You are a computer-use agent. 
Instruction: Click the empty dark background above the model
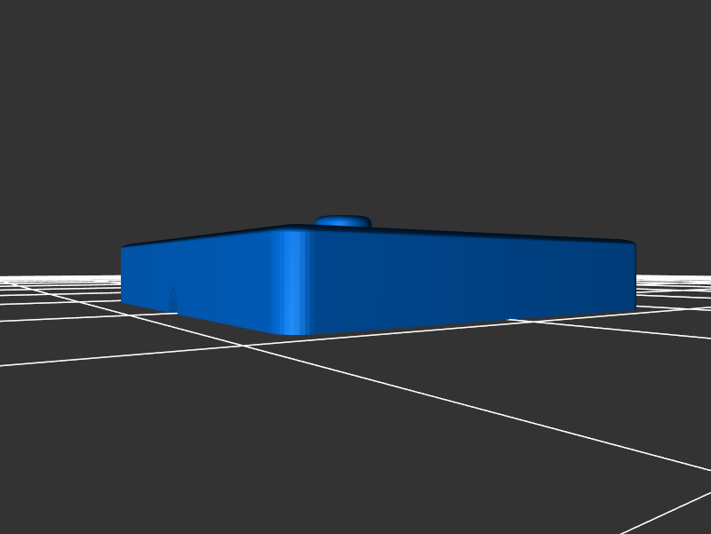tap(355, 107)
